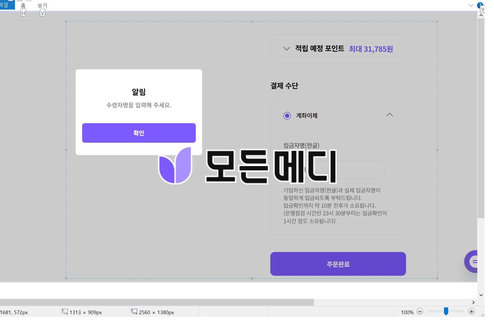
Task: Click the horizontal scrollbar thumb
Action: pyautogui.click(x=157, y=302)
